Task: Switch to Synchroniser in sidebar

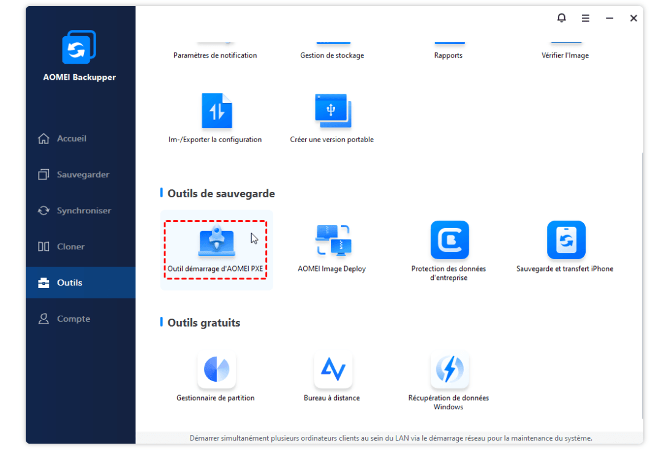Action: [x=81, y=211]
